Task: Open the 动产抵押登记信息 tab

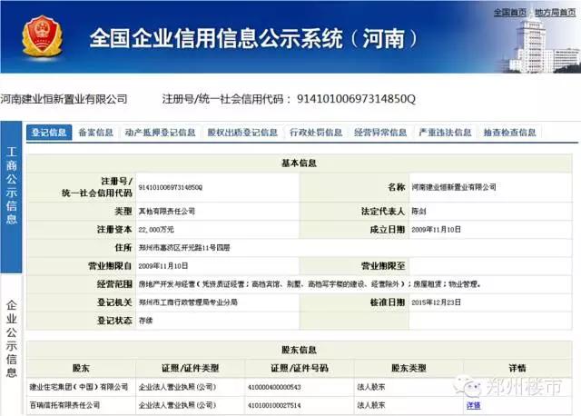Action: [x=160, y=133]
